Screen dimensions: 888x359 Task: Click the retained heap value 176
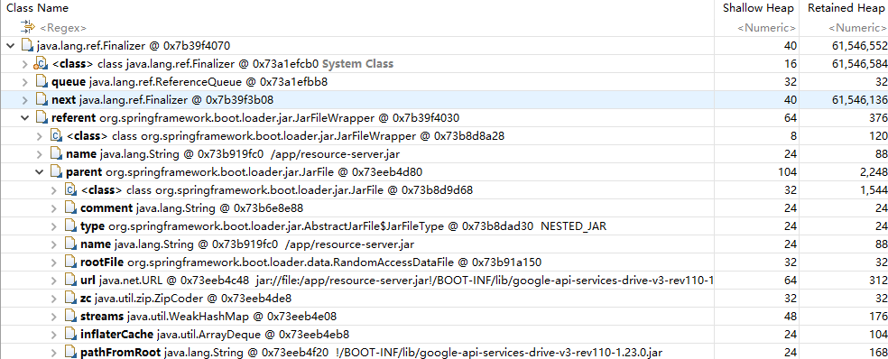click(x=878, y=316)
